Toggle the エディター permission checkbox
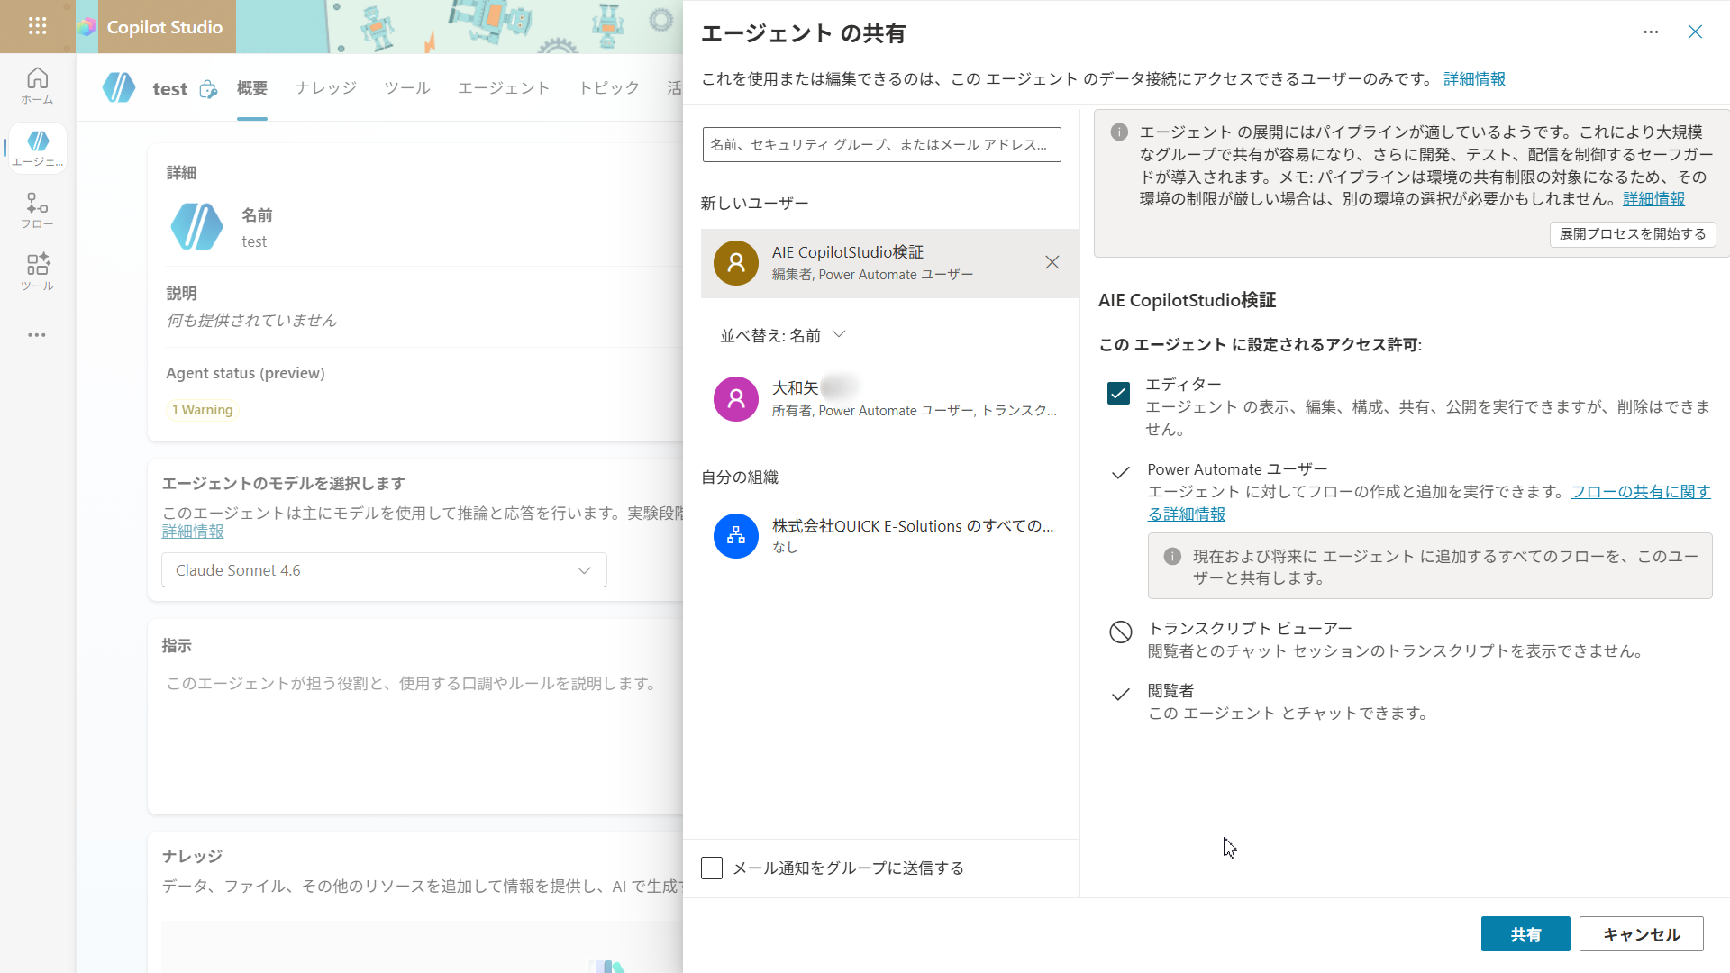Image resolution: width=1730 pixels, height=973 pixels. click(1118, 394)
